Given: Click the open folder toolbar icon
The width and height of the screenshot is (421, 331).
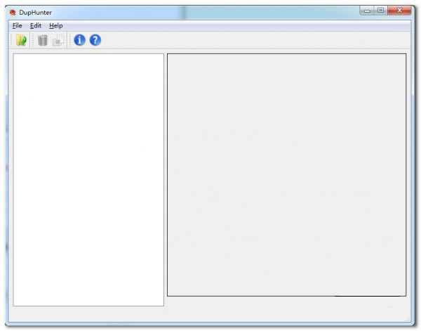Looking at the screenshot, I should pos(21,40).
